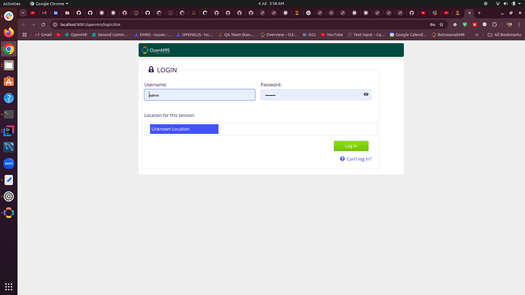Click the red Vivaldi-style extension icon
525x295 pixels.
point(475,24)
